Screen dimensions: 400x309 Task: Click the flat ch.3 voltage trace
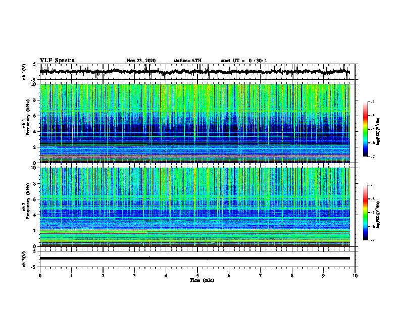pos(194,259)
